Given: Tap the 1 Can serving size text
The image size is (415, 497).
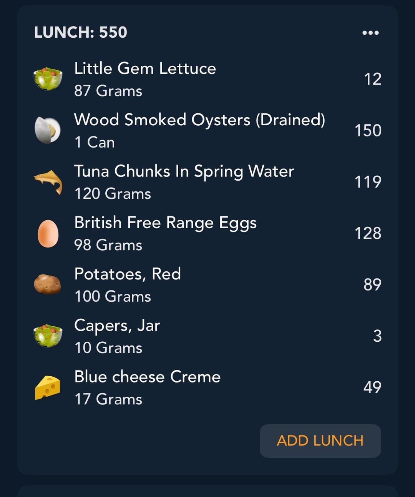Looking at the screenshot, I should (x=95, y=143).
